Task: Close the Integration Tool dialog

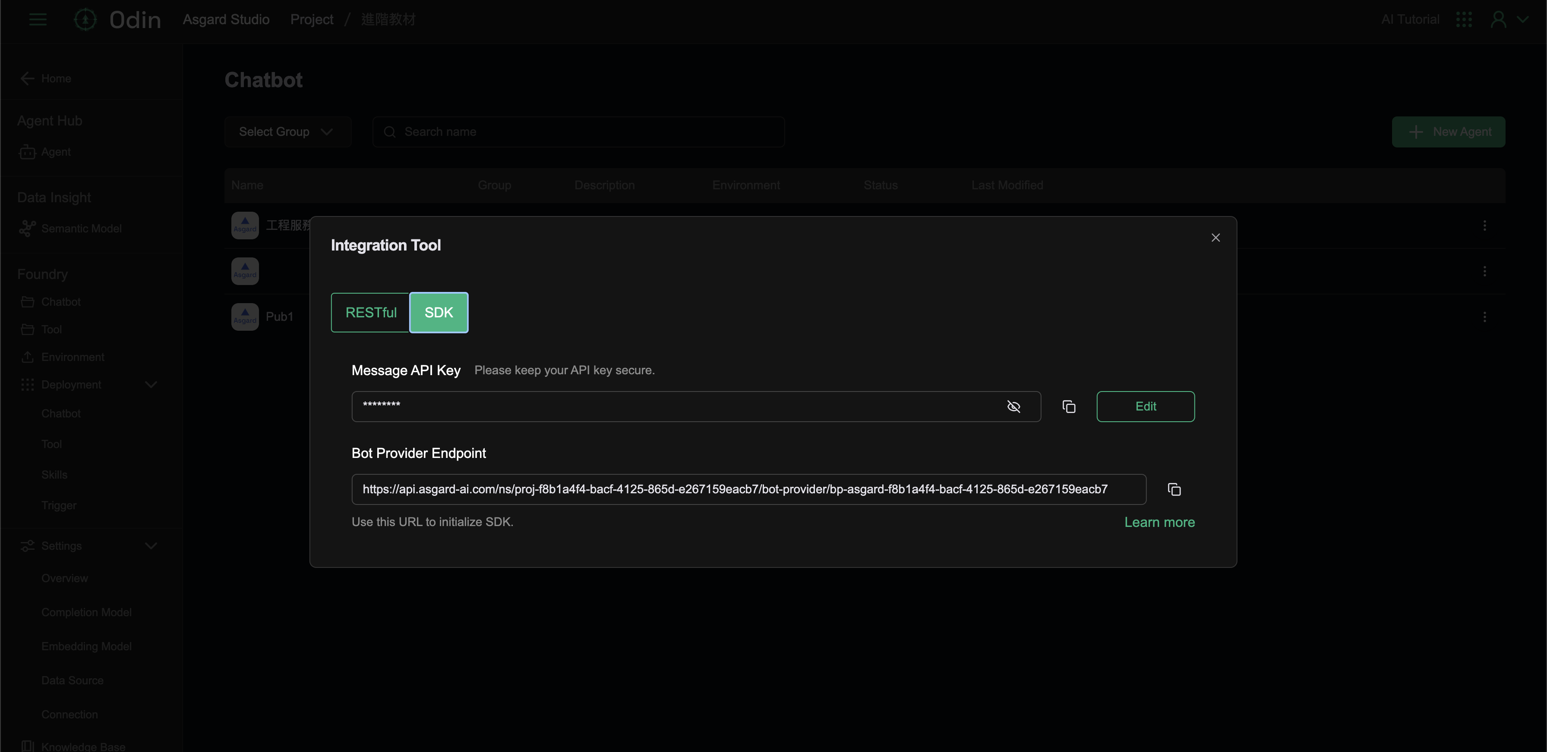Action: click(x=1215, y=238)
